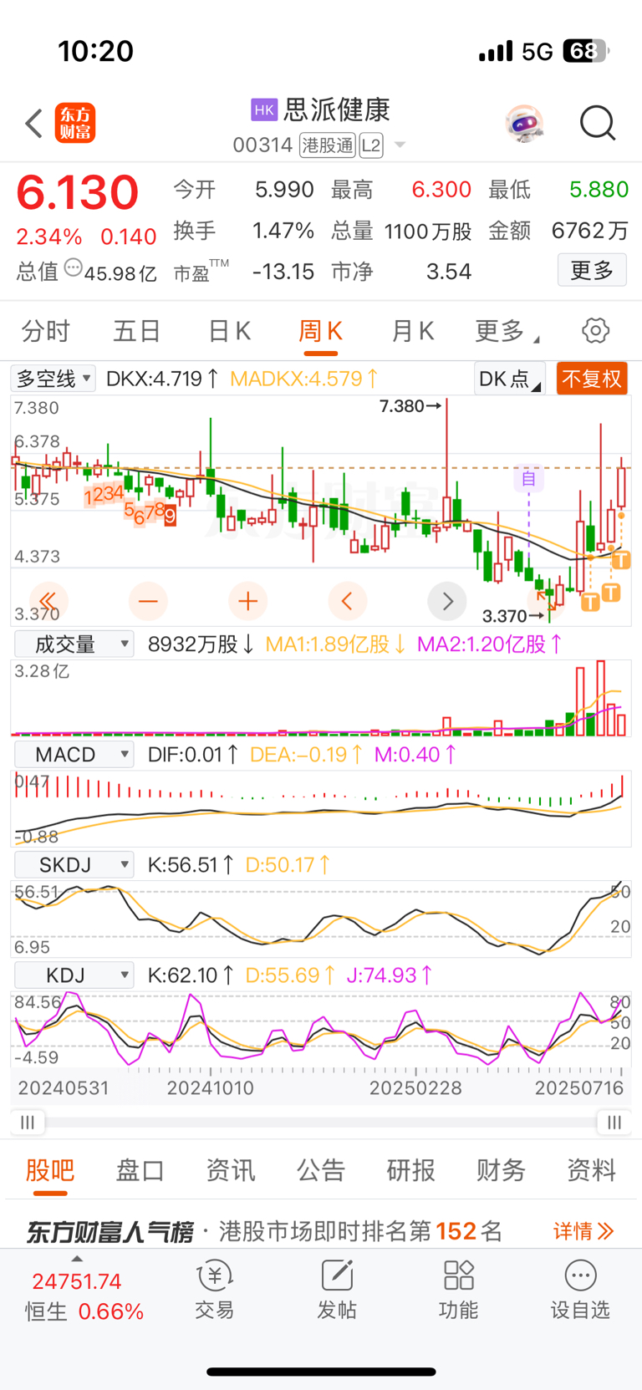Image resolution: width=642 pixels, height=1390 pixels.
Task: Open the robot assistant avatar
Action: 524,124
